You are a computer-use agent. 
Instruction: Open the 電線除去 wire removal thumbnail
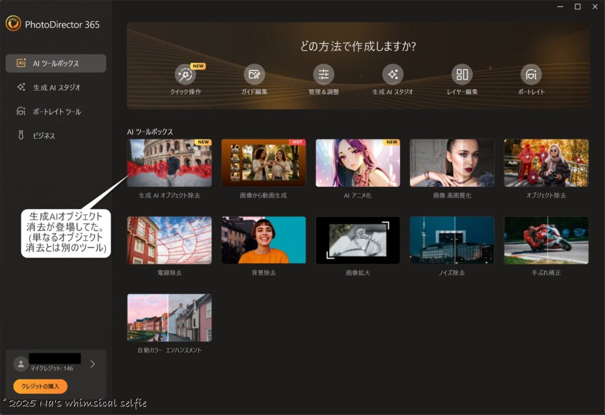point(170,240)
